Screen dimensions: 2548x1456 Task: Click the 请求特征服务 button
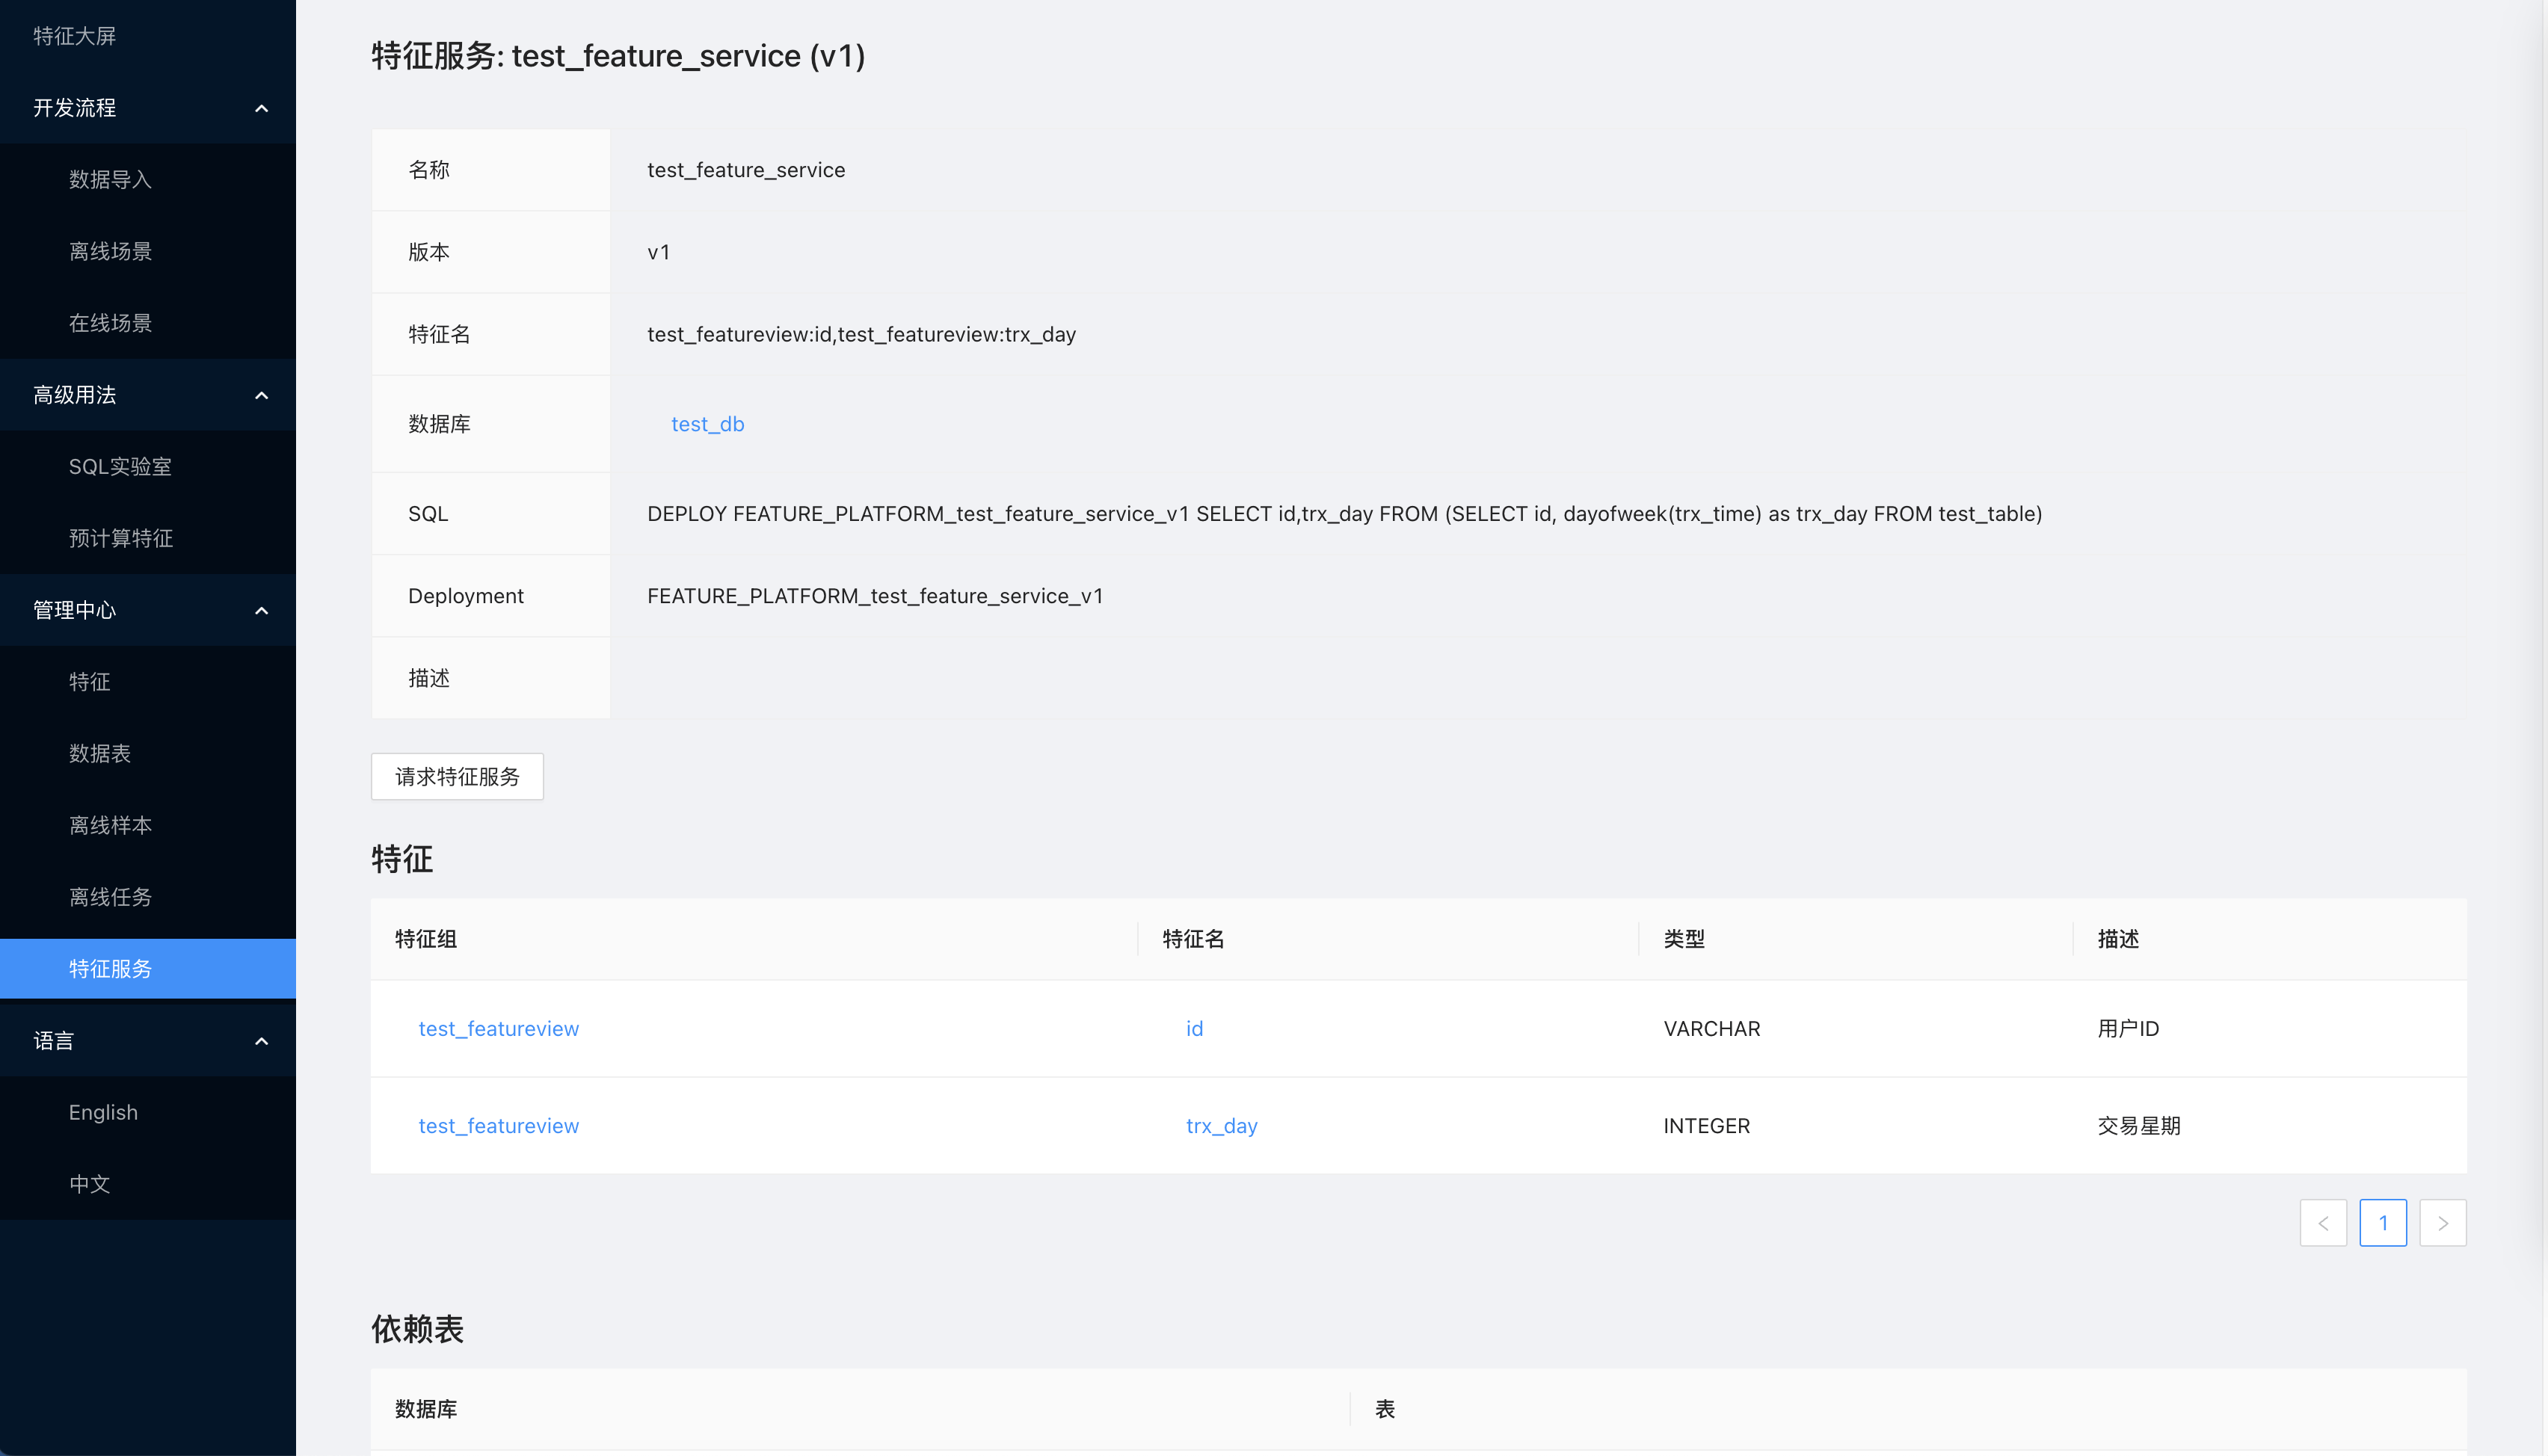457,775
